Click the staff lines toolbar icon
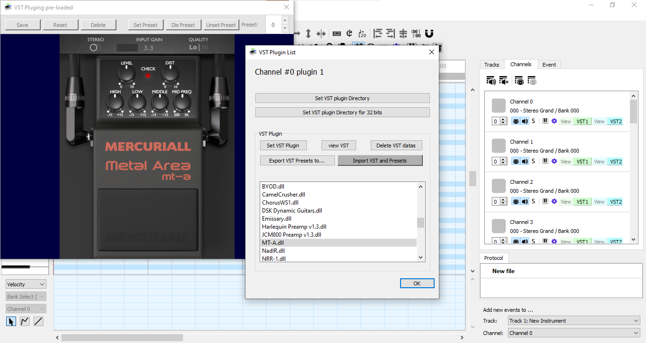The image size is (646, 343). pos(337,34)
